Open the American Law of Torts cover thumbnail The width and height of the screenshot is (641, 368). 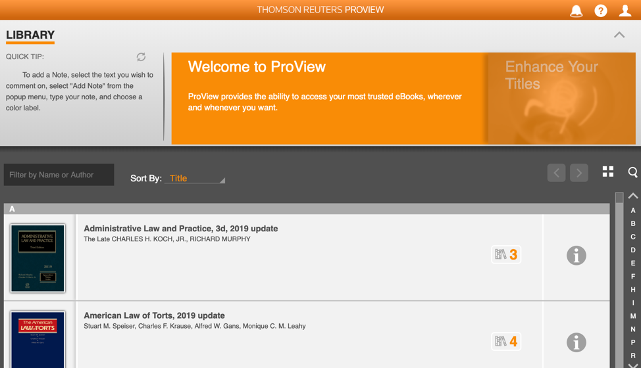click(38, 340)
